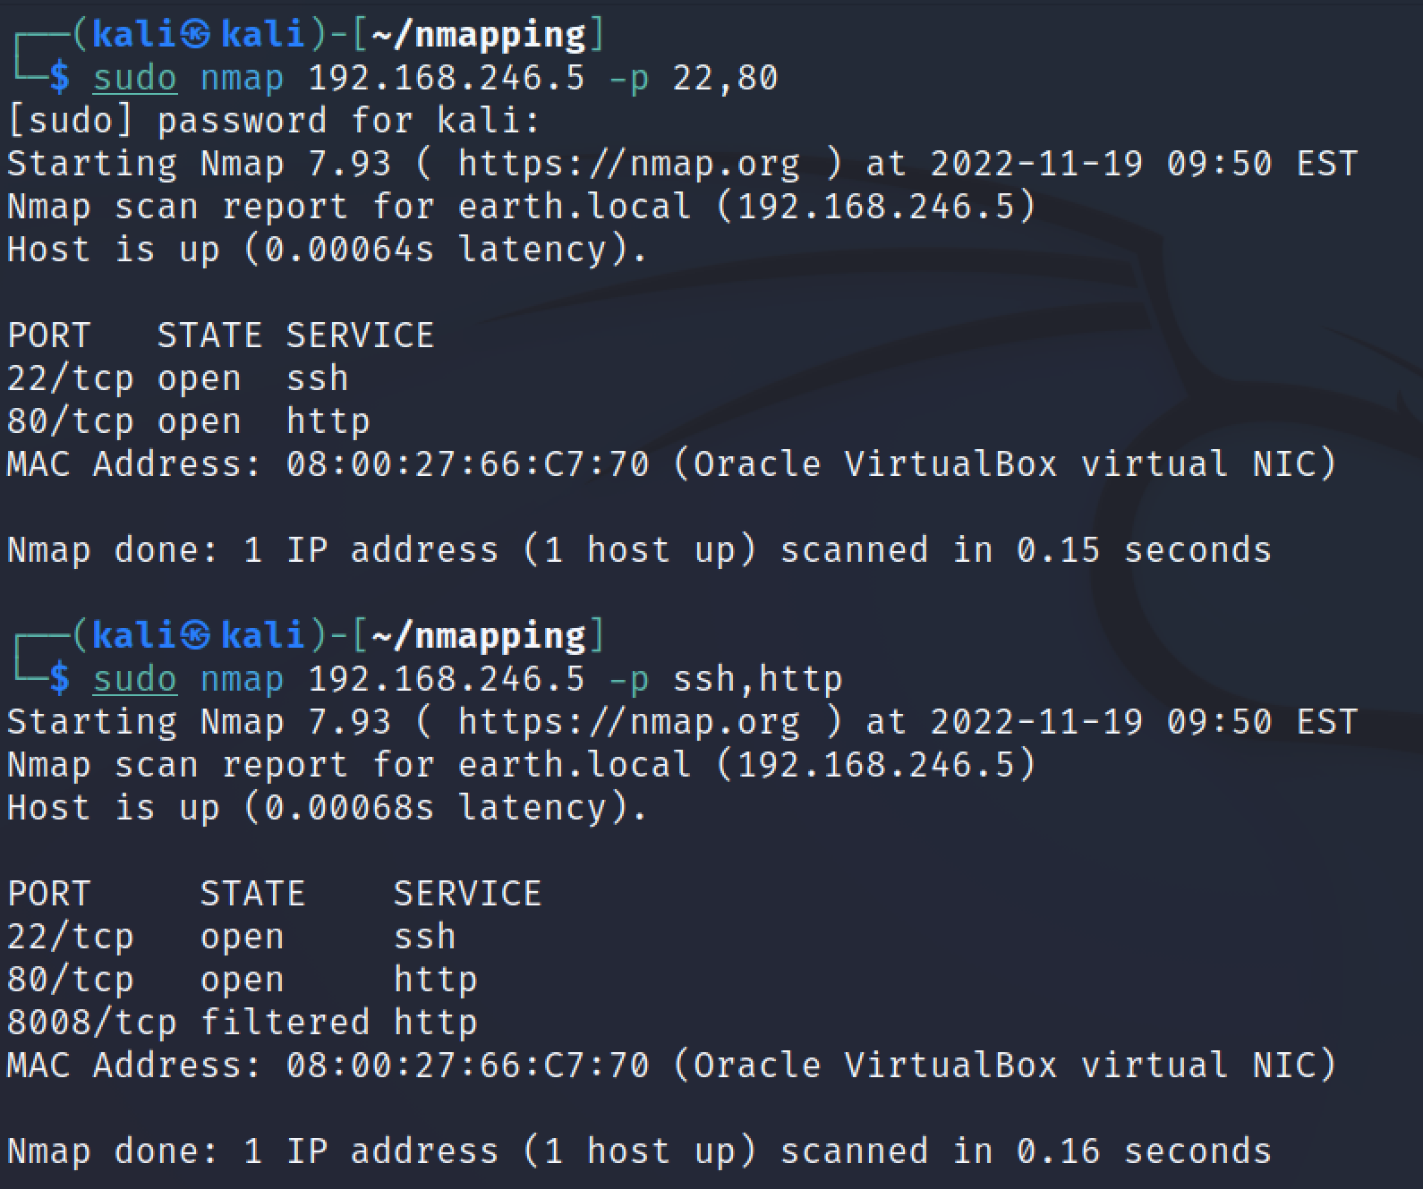Click the PORT header in the first results table
1423x1189 pixels.
click(49, 335)
